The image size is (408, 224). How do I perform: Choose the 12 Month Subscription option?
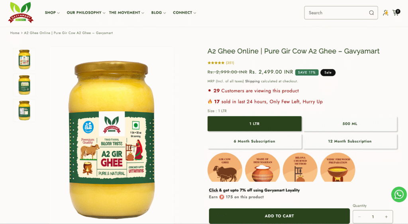[x=350, y=141]
